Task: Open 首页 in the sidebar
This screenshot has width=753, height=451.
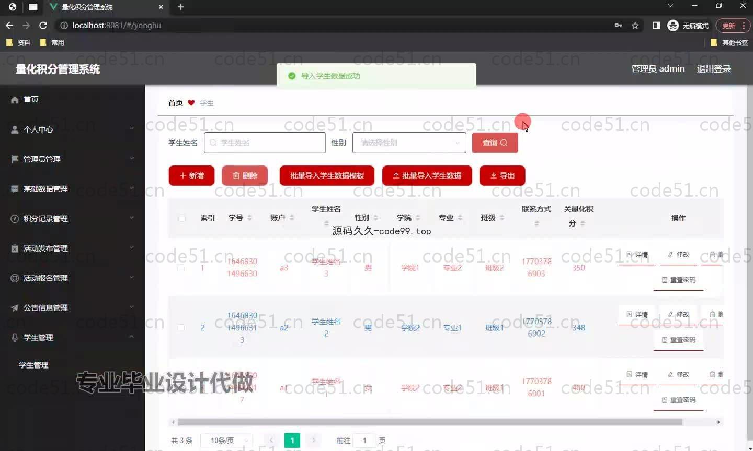Action: 72,99
